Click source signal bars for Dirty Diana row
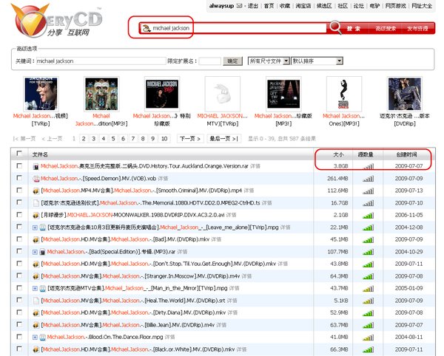The width and height of the screenshot is (444, 356). (x=368, y=313)
